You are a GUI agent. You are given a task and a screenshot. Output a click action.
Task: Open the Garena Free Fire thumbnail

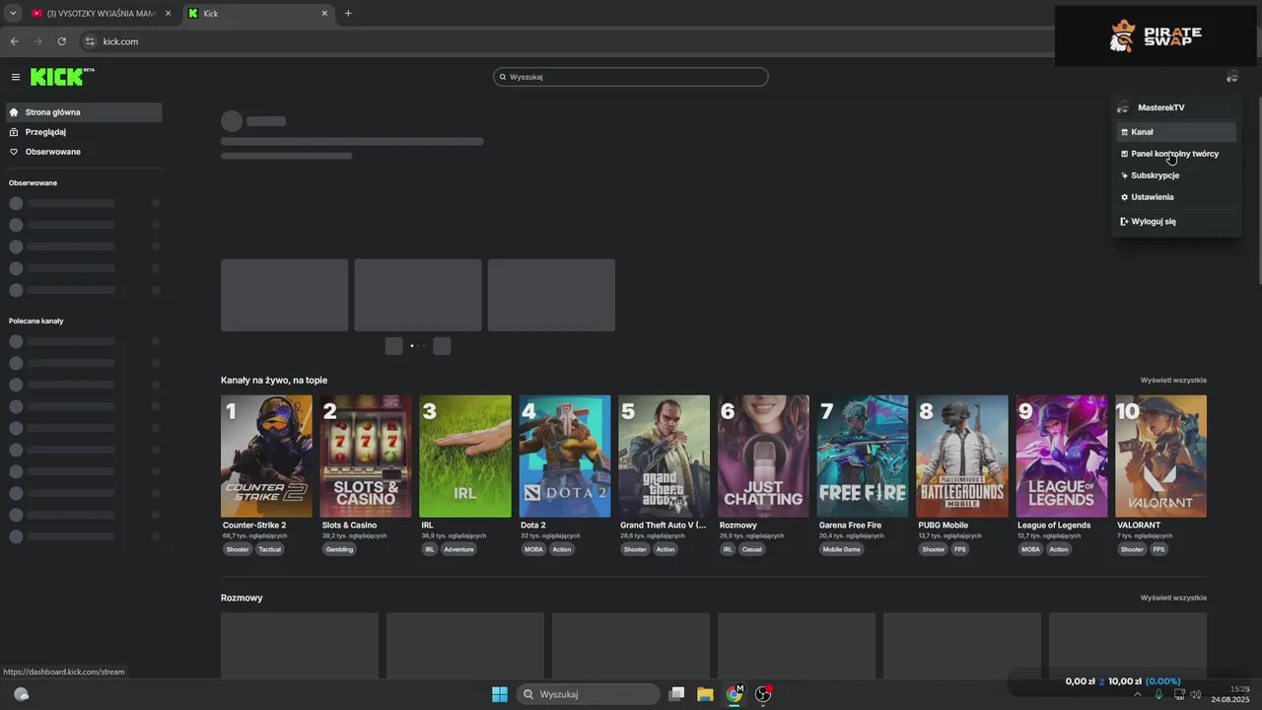click(863, 457)
